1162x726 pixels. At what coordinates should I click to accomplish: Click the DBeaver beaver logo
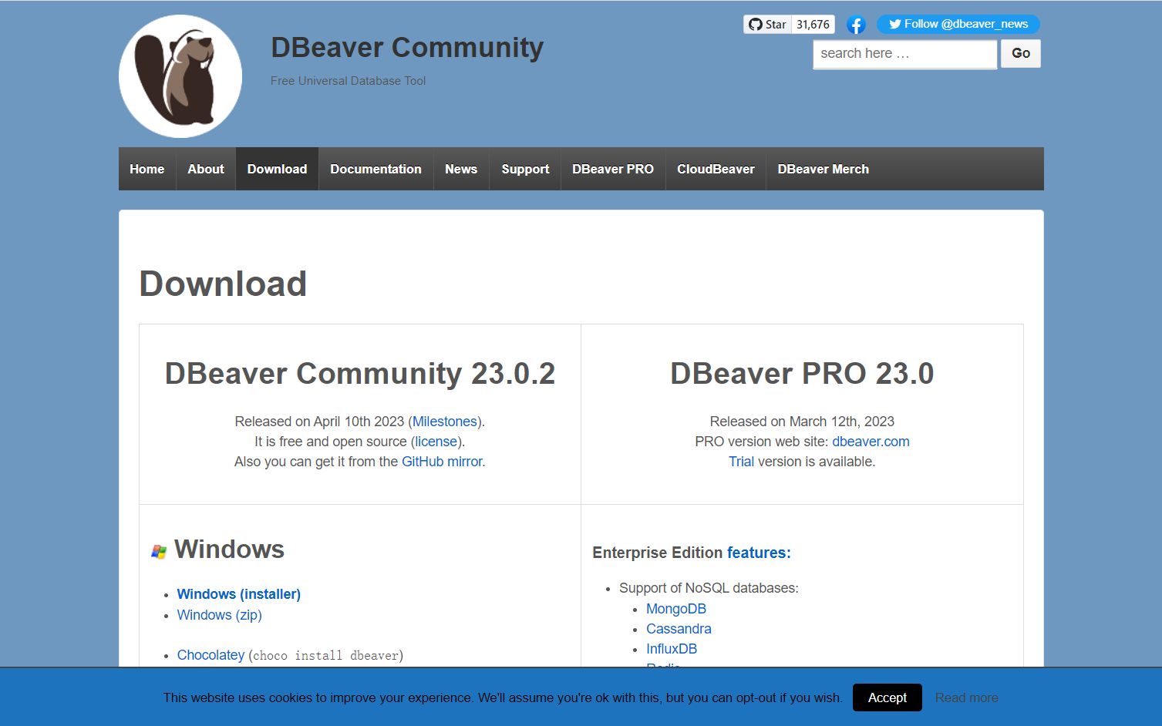click(x=180, y=76)
